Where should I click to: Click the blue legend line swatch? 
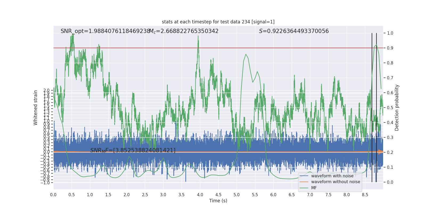tap(304, 176)
